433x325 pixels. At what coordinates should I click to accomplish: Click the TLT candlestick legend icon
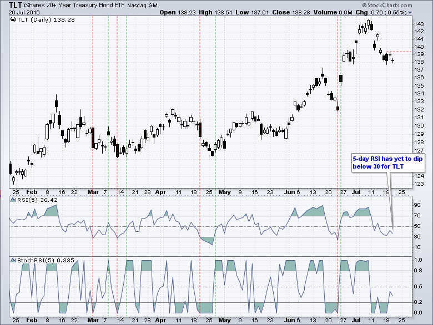pyautogui.click(x=13, y=19)
